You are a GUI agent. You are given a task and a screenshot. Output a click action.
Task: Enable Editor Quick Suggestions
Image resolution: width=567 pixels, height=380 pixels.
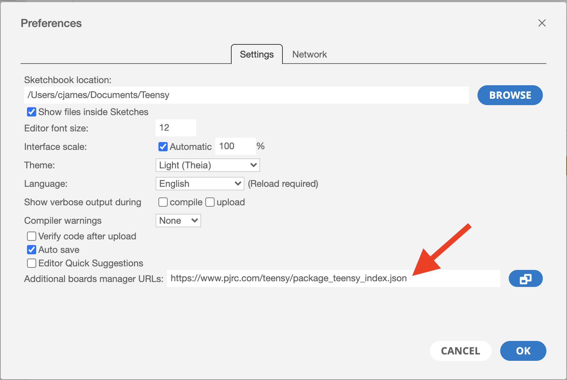32,263
